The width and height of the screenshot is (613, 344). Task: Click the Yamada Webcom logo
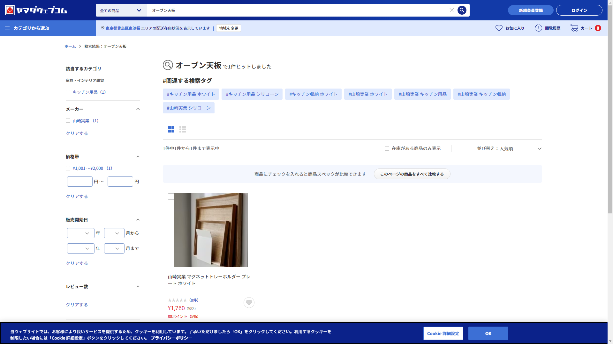[x=36, y=10]
